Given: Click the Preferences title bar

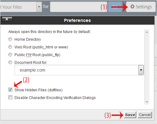Looking at the screenshot, I should click(x=77, y=20).
